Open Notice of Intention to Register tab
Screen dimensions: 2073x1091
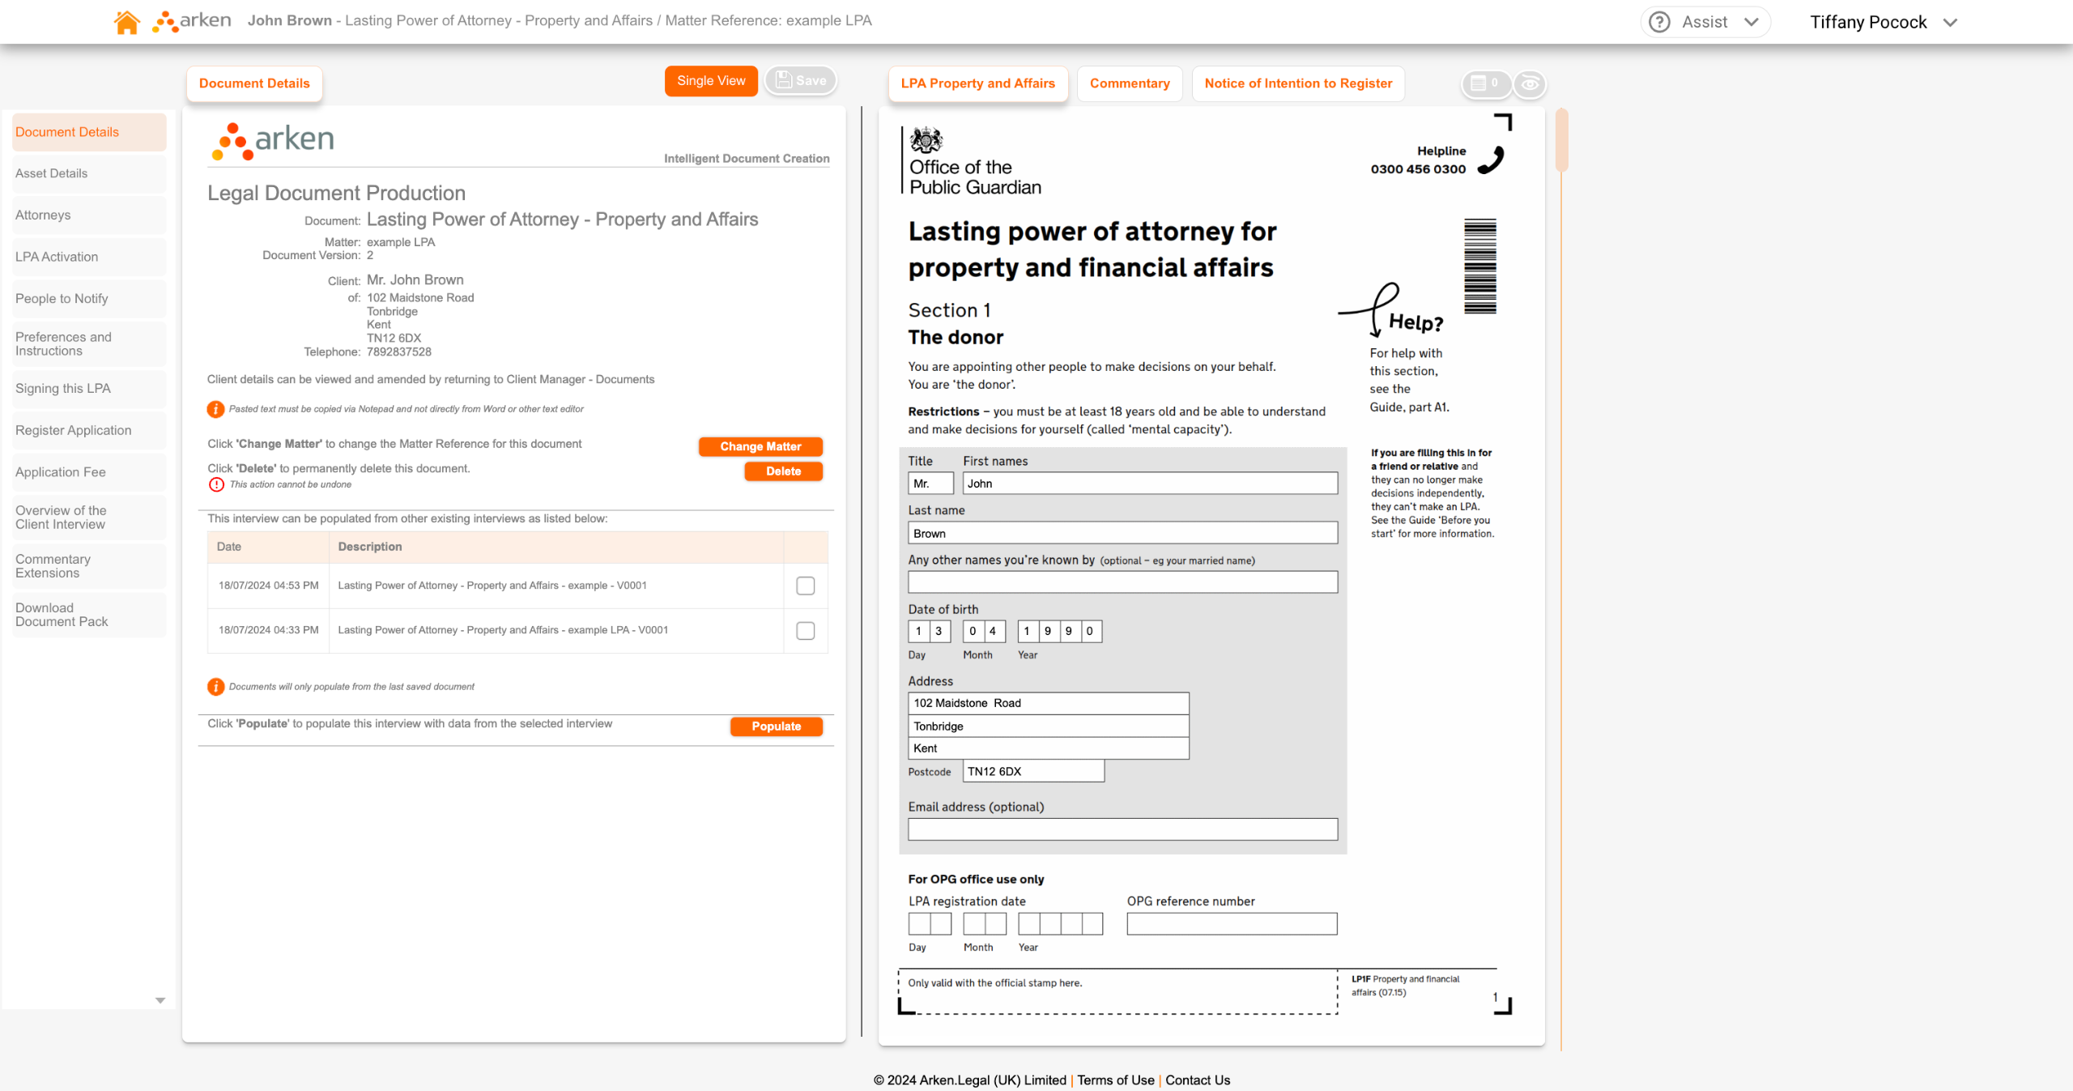1297,83
